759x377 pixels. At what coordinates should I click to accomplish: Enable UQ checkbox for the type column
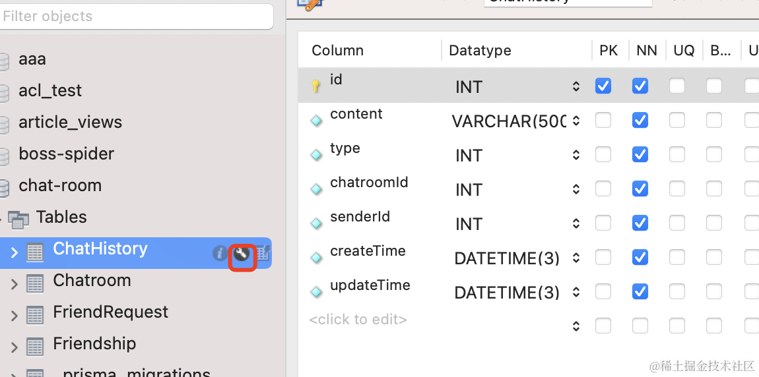click(676, 155)
